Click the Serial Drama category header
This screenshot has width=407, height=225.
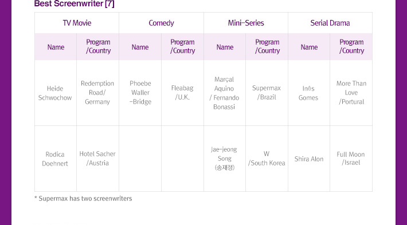coord(330,23)
